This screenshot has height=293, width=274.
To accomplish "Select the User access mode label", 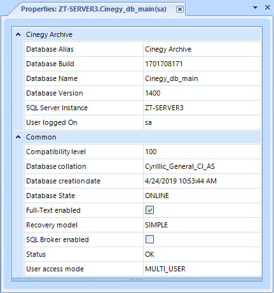I will pyautogui.click(x=55, y=269).
